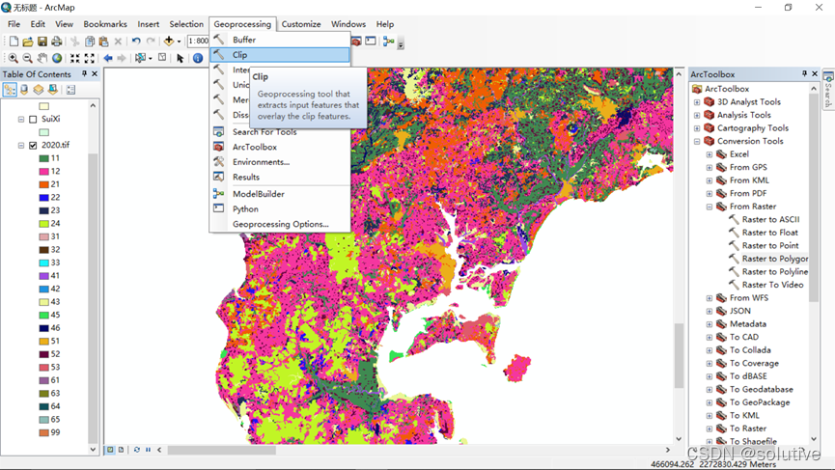Close the Table Of Contents panel
The width and height of the screenshot is (835, 470).
click(x=95, y=74)
